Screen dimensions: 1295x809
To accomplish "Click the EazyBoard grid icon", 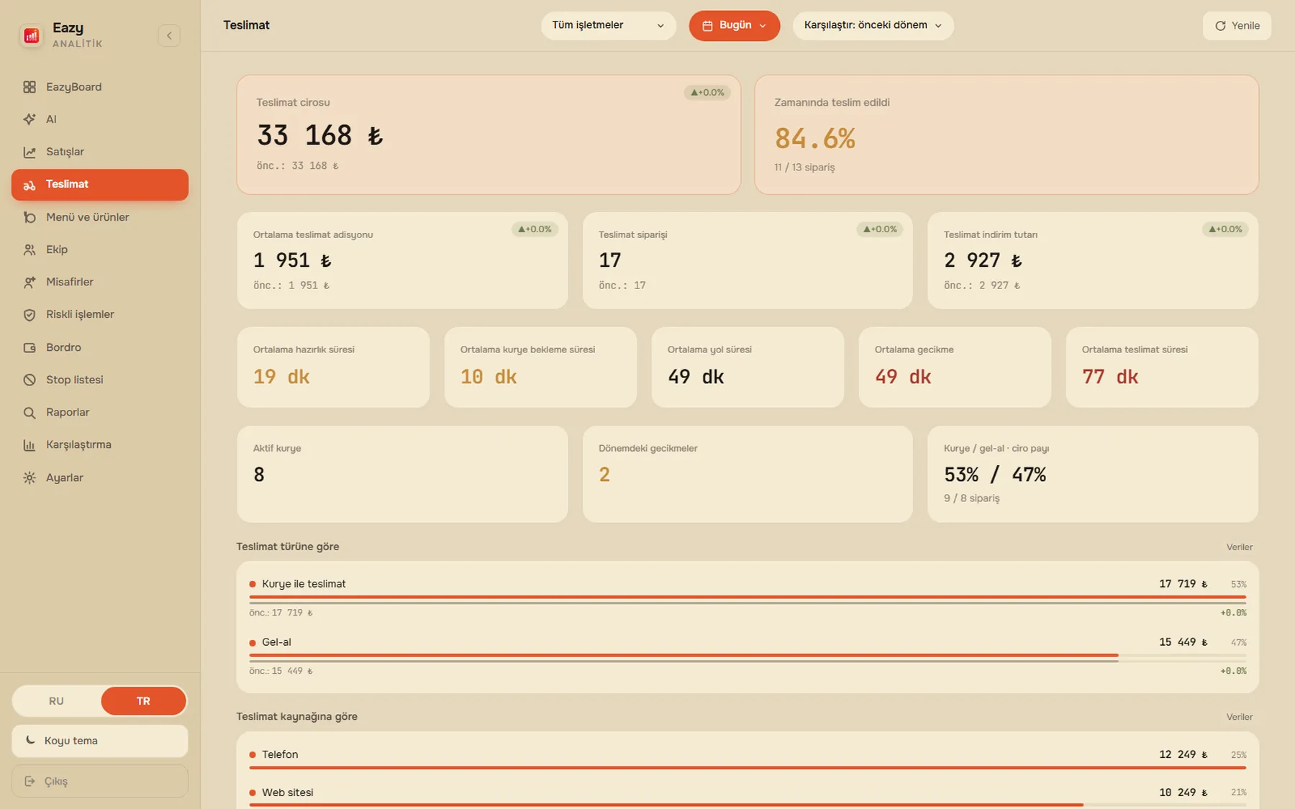I will [x=29, y=87].
